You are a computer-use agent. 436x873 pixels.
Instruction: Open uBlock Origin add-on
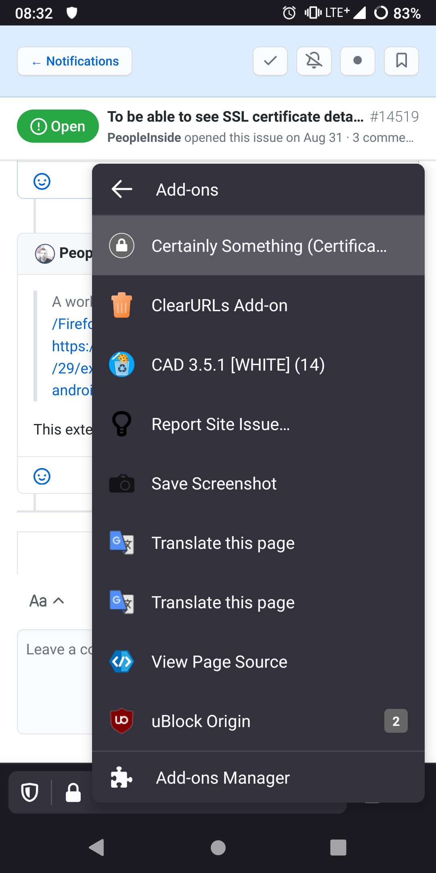[258, 721]
